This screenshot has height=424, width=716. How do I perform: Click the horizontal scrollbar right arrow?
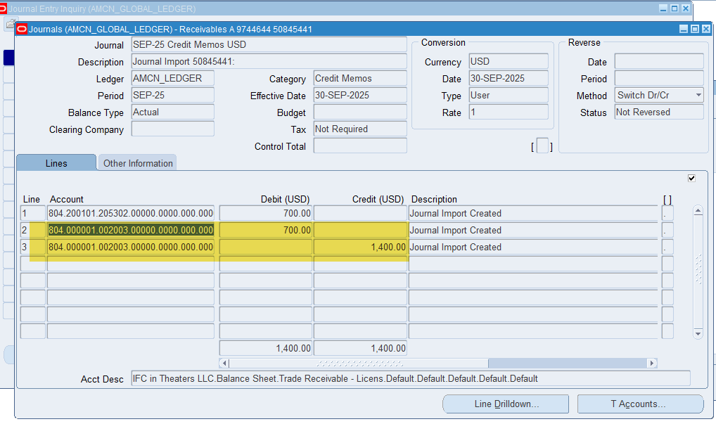652,363
